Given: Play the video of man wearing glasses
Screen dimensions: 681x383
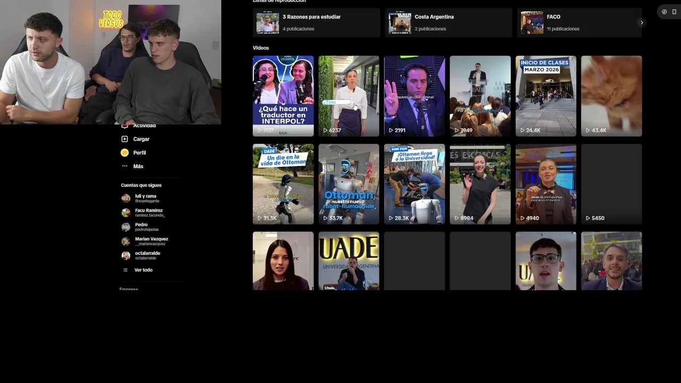Looking at the screenshot, I should point(546,261).
